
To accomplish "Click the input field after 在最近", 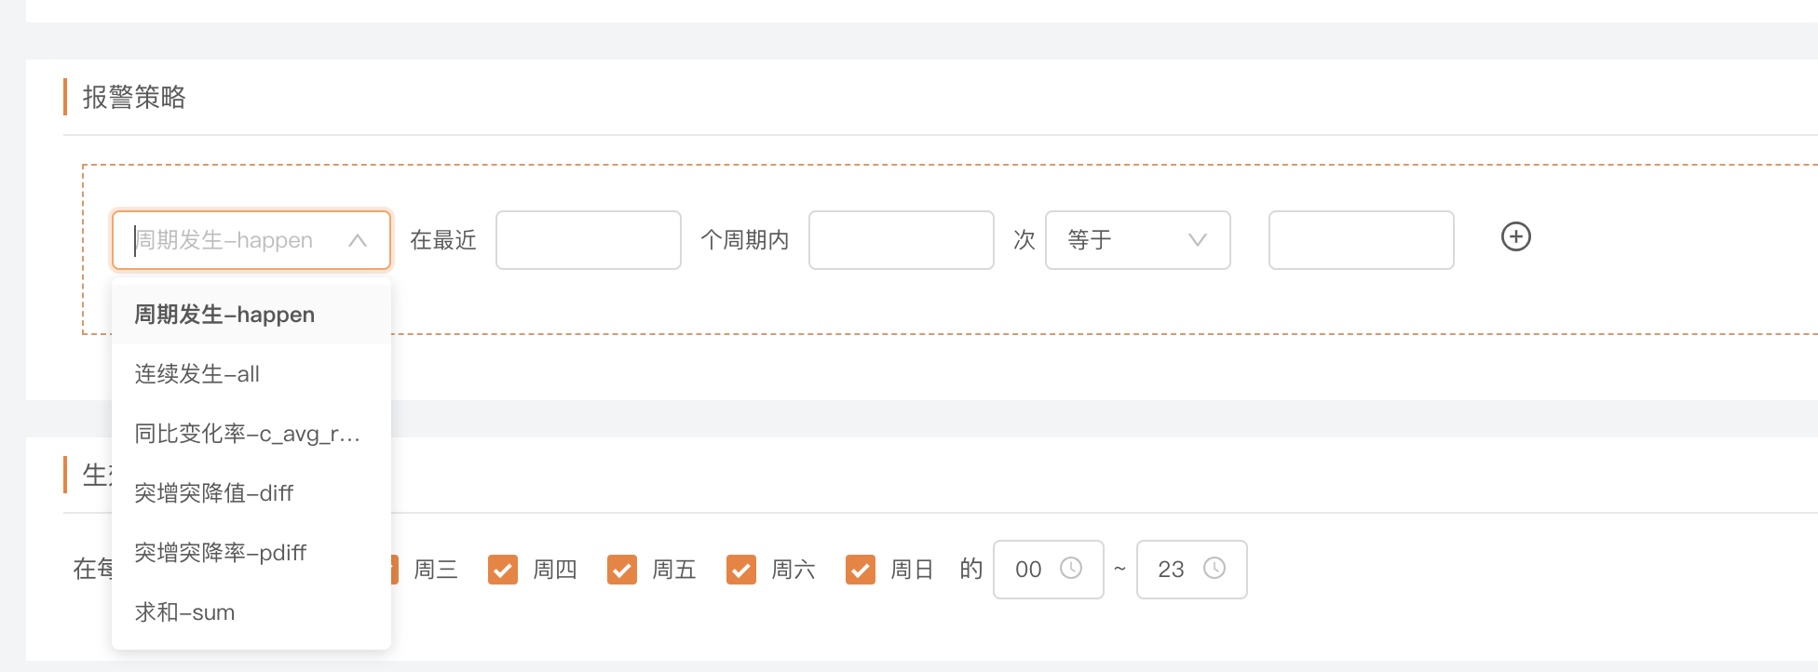I will pyautogui.click(x=588, y=240).
